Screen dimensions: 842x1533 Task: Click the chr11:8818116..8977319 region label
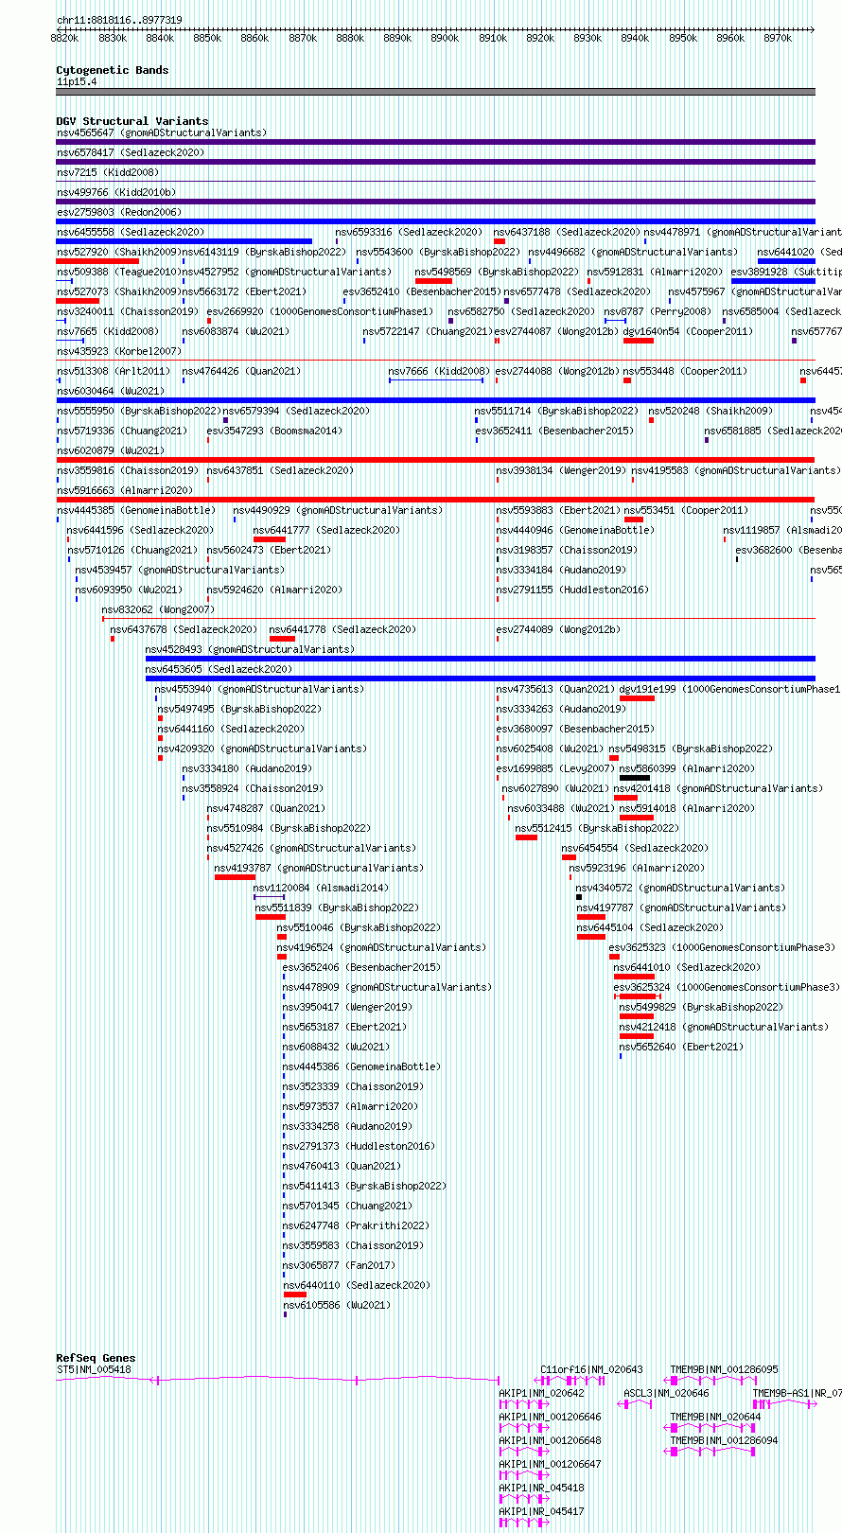(x=119, y=20)
